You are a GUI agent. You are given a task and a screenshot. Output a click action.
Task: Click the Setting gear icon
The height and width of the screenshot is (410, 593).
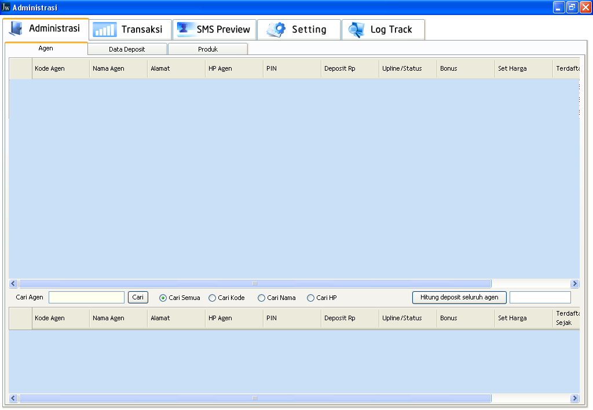[x=276, y=30]
